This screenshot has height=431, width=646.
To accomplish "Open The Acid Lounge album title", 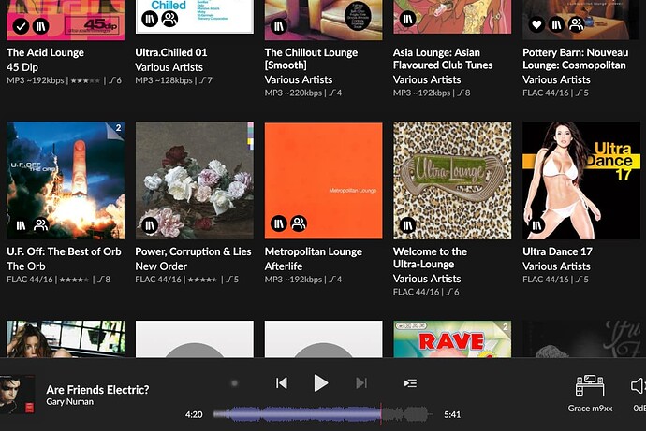I will tap(45, 52).
